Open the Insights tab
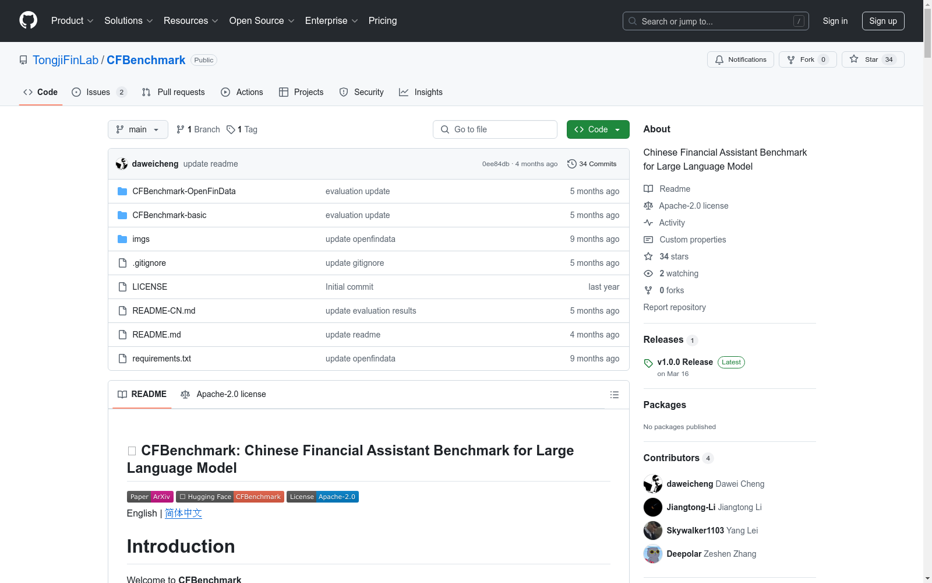 [x=421, y=92]
